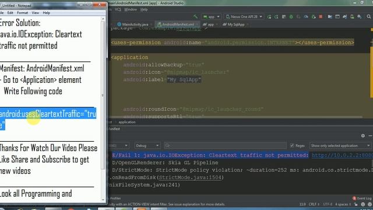Image resolution: width=373 pixels, height=210 pixels.
Task: Open the Window menu in Android Studio
Action: 131,9
